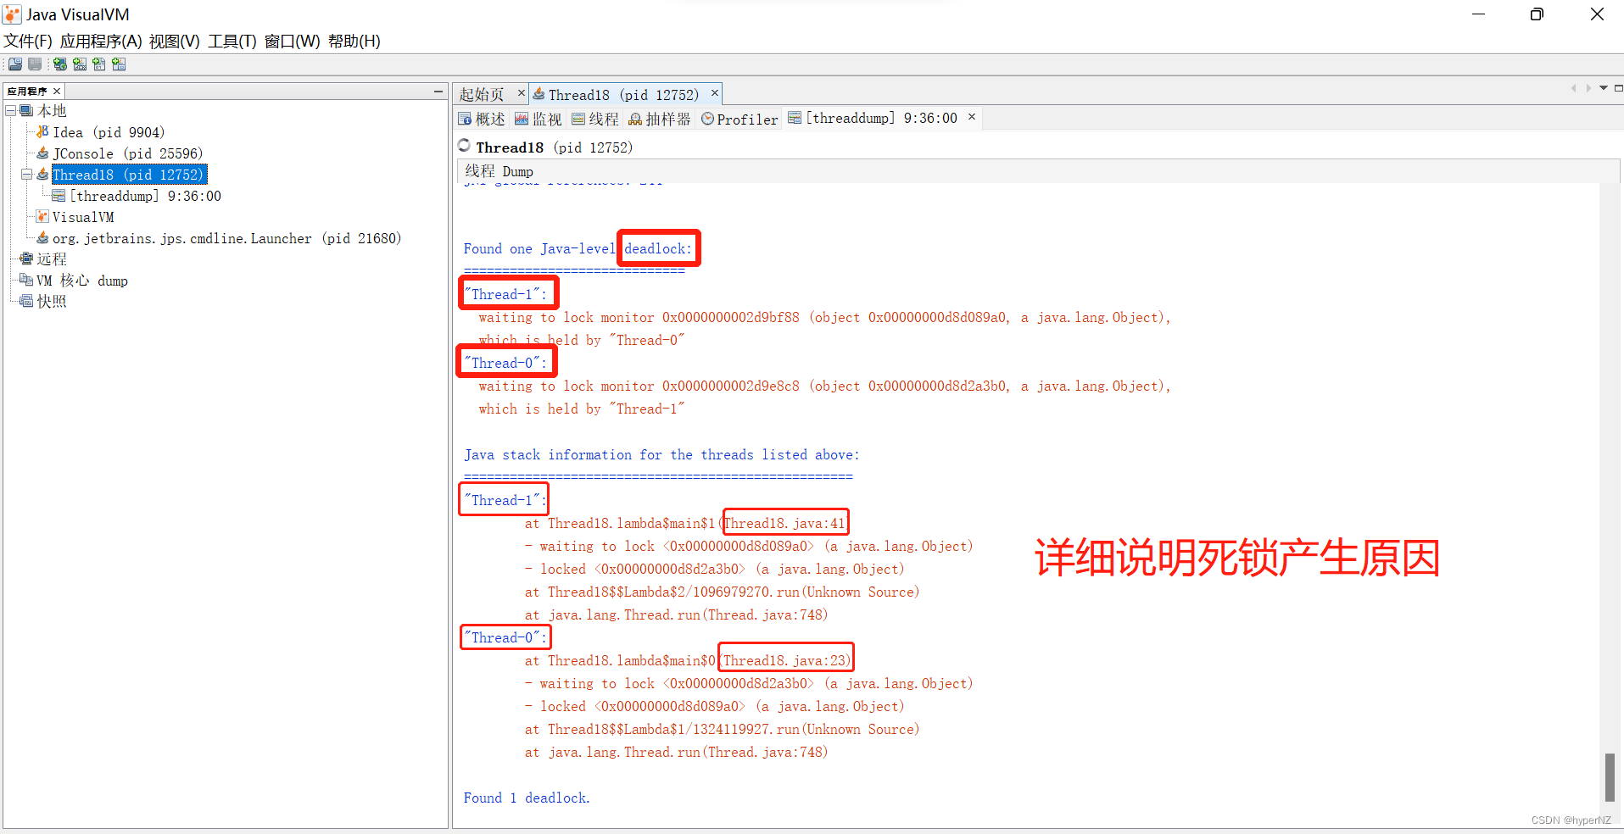The width and height of the screenshot is (1624, 834).
Task: Click the IntelliJ icon next to Idea (pid 9904)
Action: [x=42, y=132]
